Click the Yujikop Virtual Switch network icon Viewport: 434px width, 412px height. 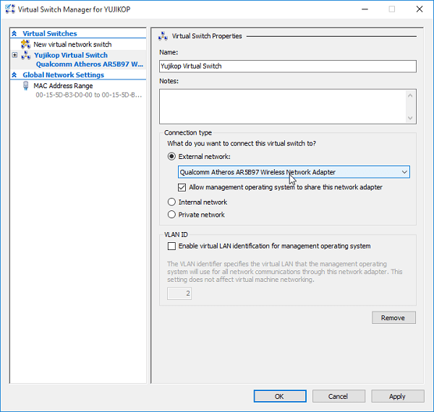click(26, 55)
